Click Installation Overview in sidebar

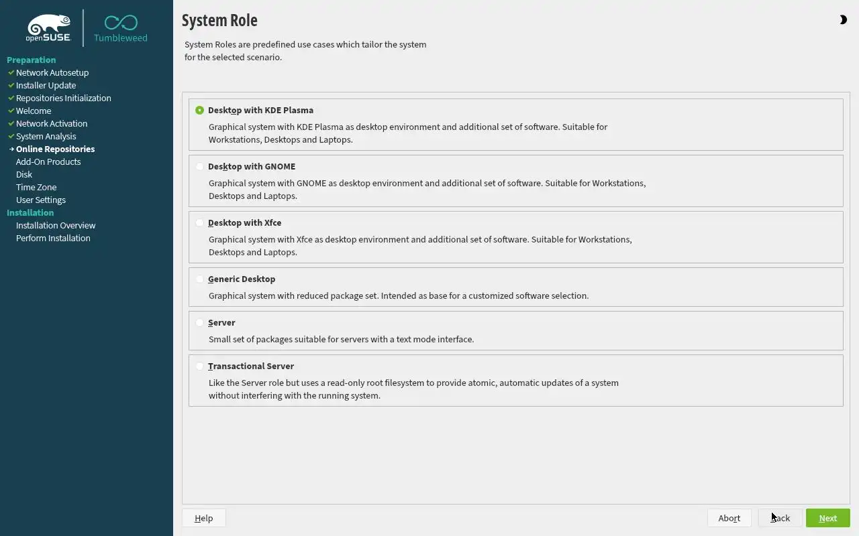56,225
